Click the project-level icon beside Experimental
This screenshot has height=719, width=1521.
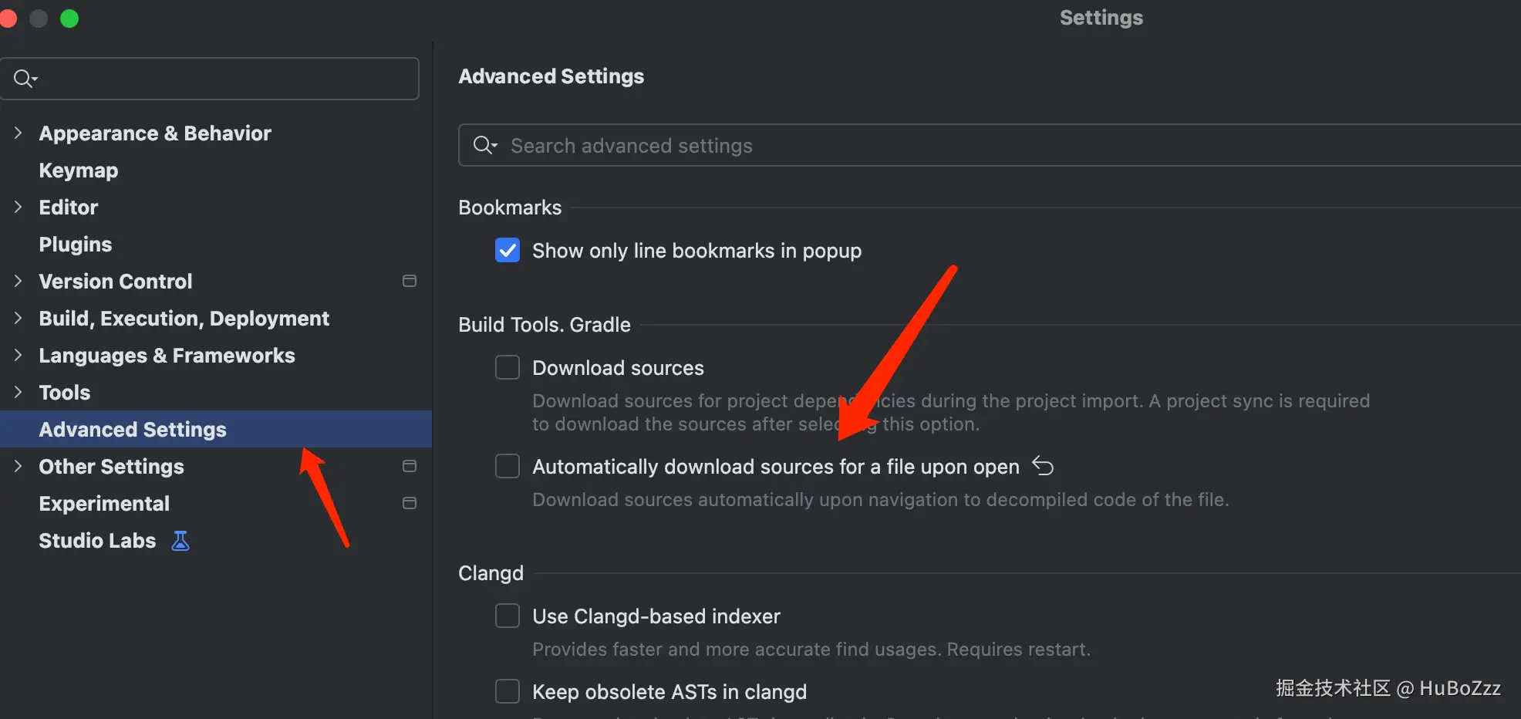410,503
